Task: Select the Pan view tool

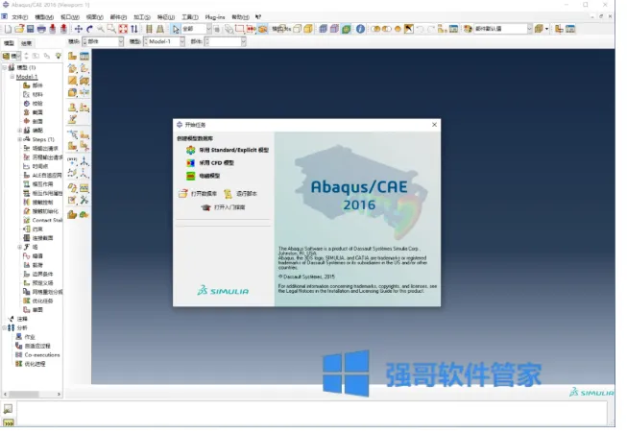Action: (79, 29)
